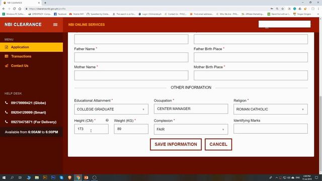Click the 09270475871 (For Delivery) number
The image size is (322, 181).
[x=34, y=122]
